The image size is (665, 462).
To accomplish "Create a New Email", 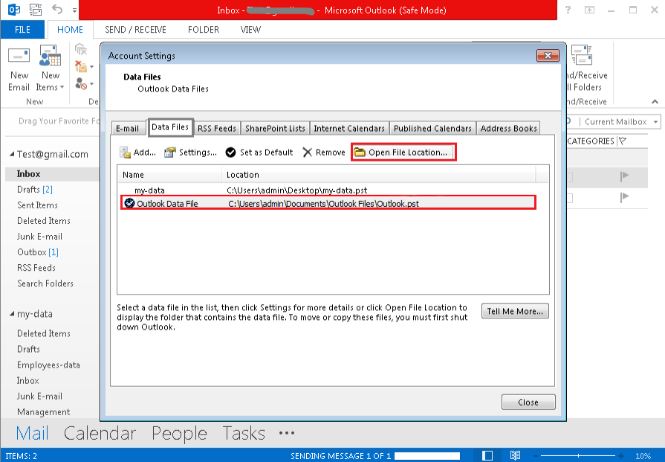I will (x=19, y=70).
